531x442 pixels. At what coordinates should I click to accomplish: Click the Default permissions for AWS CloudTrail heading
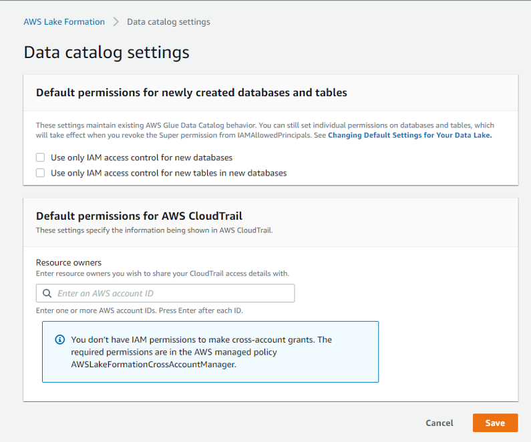coord(139,216)
